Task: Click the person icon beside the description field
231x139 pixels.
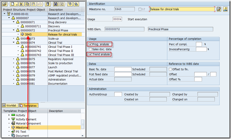Action: 225,9
